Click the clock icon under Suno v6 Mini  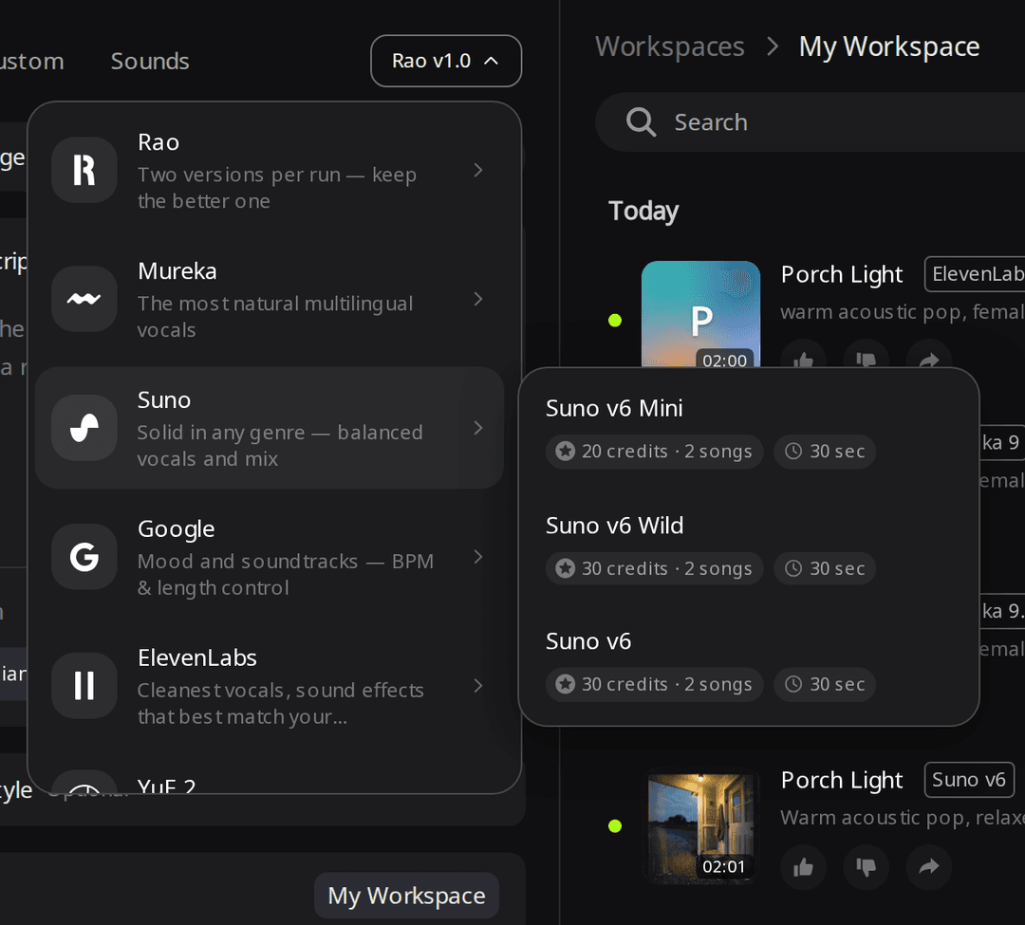792,451
